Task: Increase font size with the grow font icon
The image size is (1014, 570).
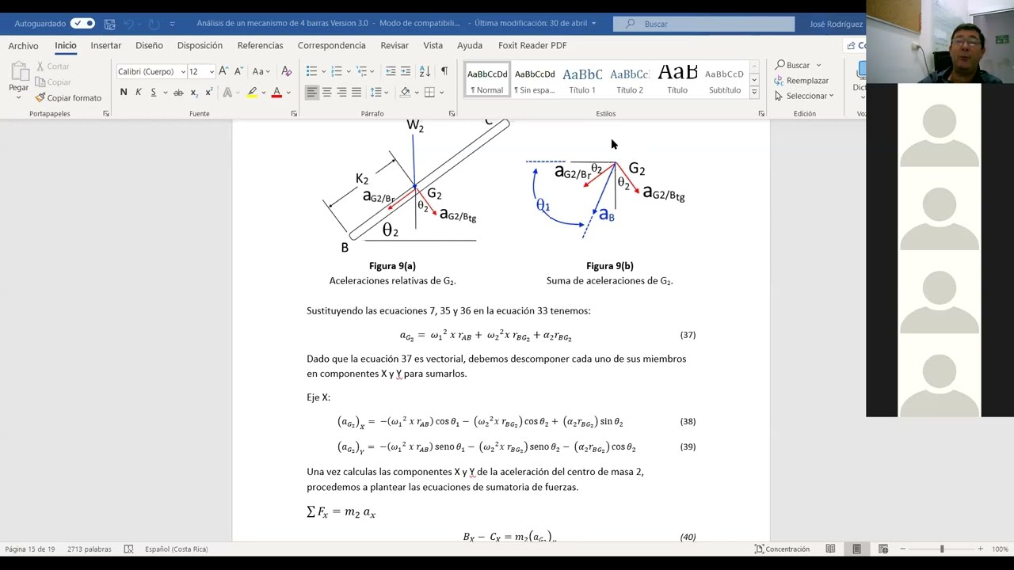Action: click(x=223, y=71)
